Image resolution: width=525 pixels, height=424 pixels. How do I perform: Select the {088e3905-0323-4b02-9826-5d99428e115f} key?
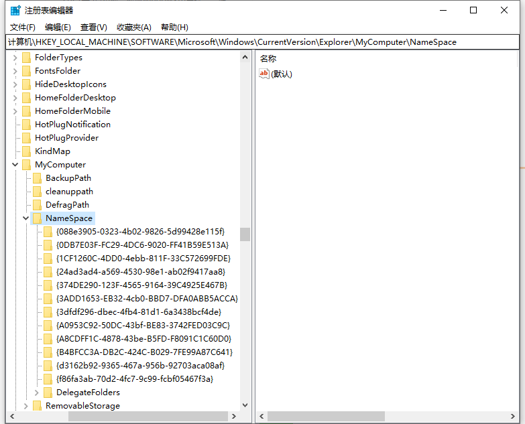(x=140, y=232)
